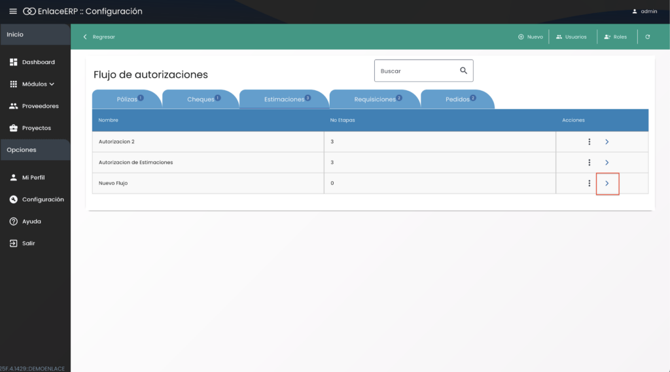Viewport: 670px width, 372px height.
Task: Open three-dot menu for Autorizacion de Estimaciones
Action: pyautogui.click(x=590, y=162)
